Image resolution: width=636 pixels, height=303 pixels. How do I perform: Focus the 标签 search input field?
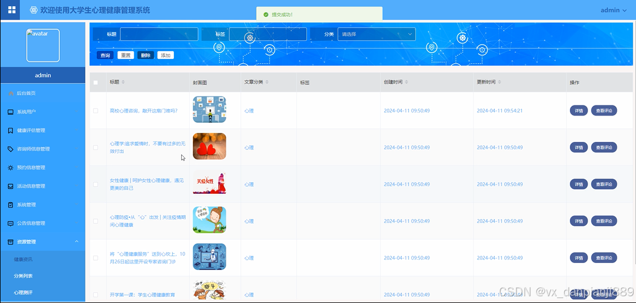click(267, 34)
